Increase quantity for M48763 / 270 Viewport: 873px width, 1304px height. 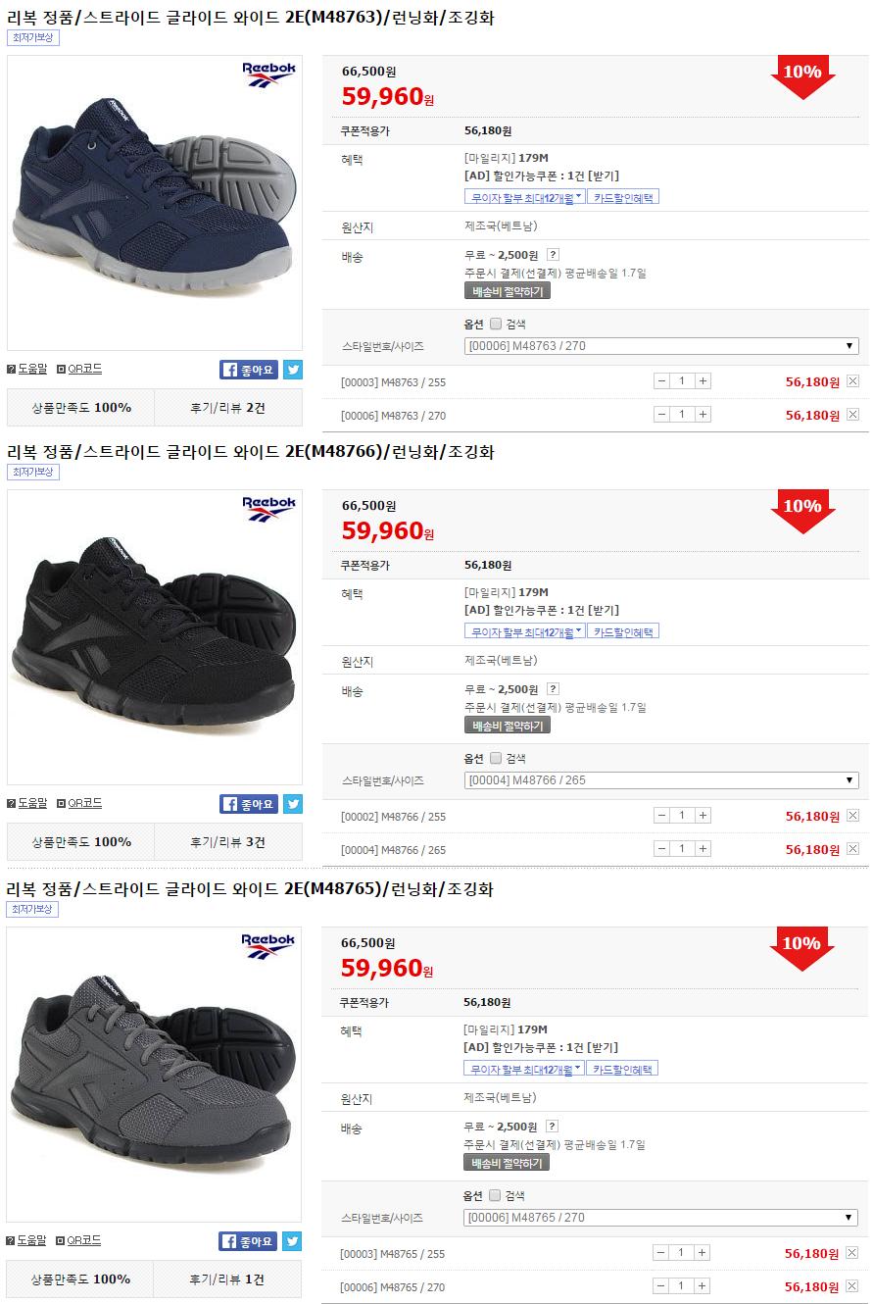coord(703,415)
